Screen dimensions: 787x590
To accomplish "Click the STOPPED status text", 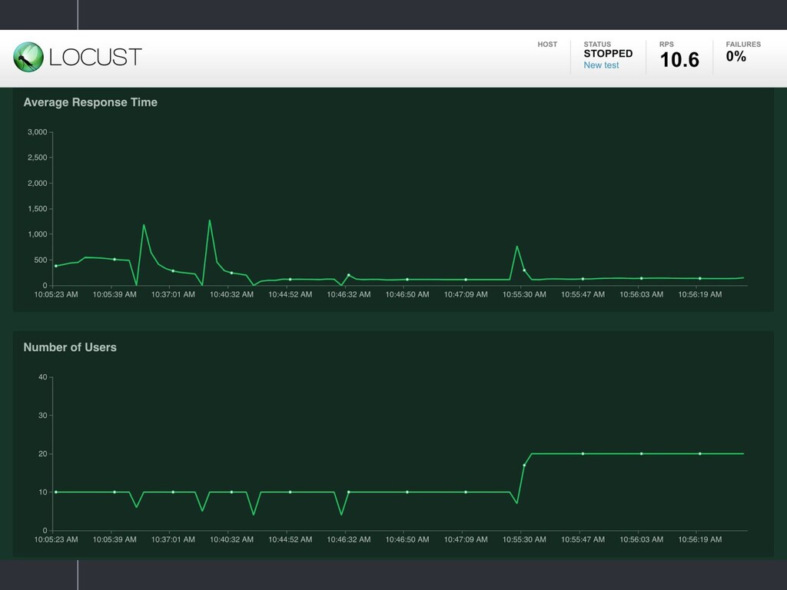I will 608,54.
